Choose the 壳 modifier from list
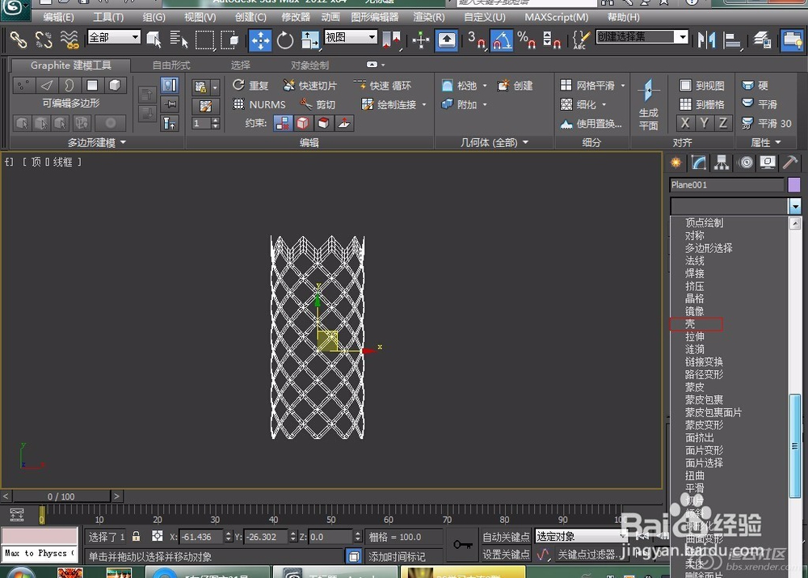The height and width of the screenshot is (578, 808). pyautogui.click(x=690, y=324)
